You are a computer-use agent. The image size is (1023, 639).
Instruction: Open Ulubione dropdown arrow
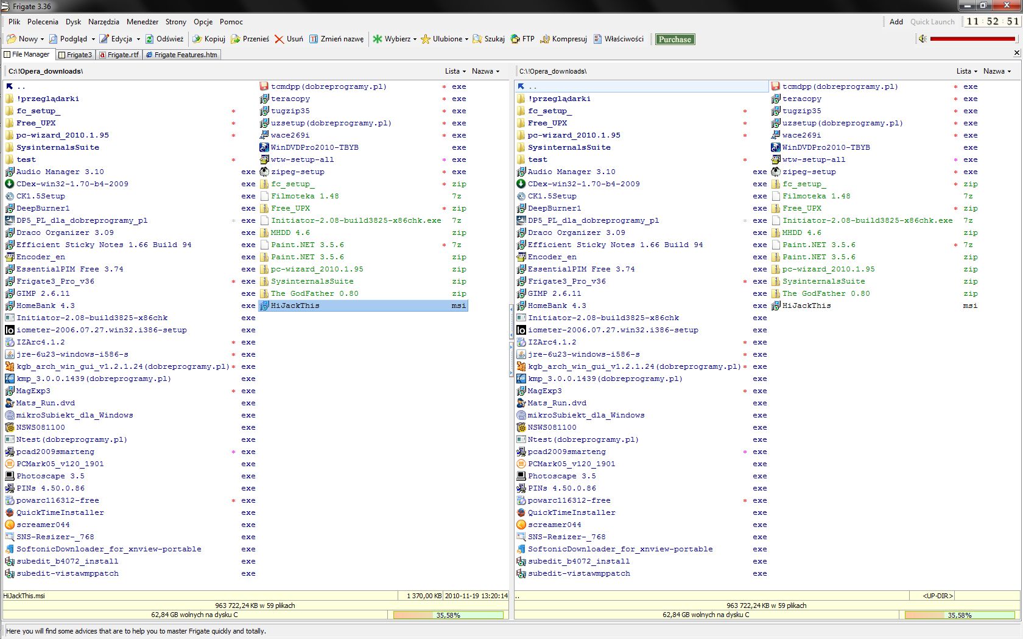[466, 39]
